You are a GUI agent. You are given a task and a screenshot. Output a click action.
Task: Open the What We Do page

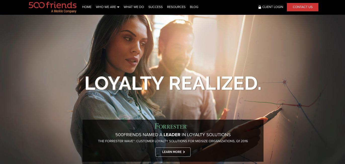tap(134, 7)
